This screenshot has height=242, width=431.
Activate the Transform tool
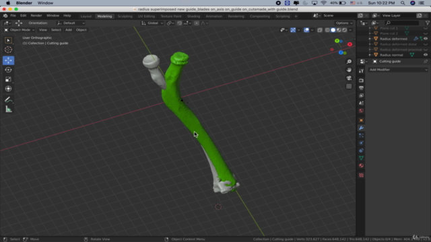(x=8, y=89)
